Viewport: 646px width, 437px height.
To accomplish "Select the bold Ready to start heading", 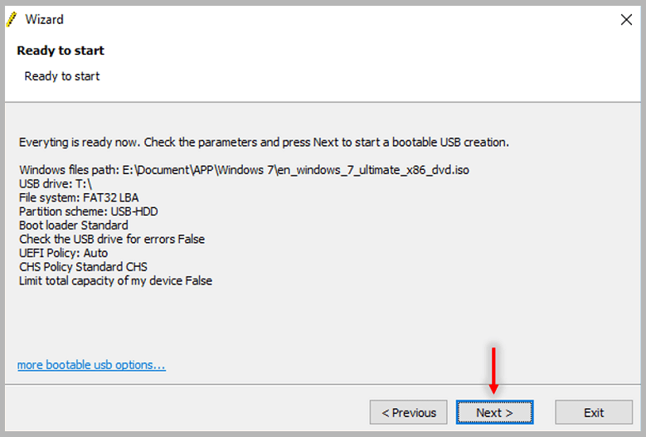I will (61, 51).
